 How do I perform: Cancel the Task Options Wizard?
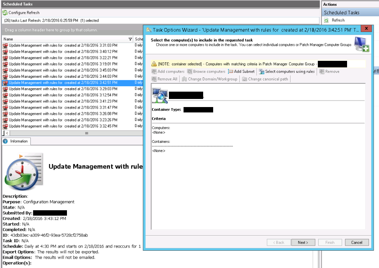pyautogui.click(x=357, y=242)
